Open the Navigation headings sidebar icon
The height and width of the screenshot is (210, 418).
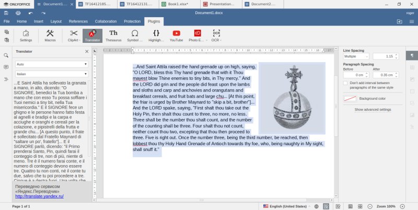pos(6,79)
